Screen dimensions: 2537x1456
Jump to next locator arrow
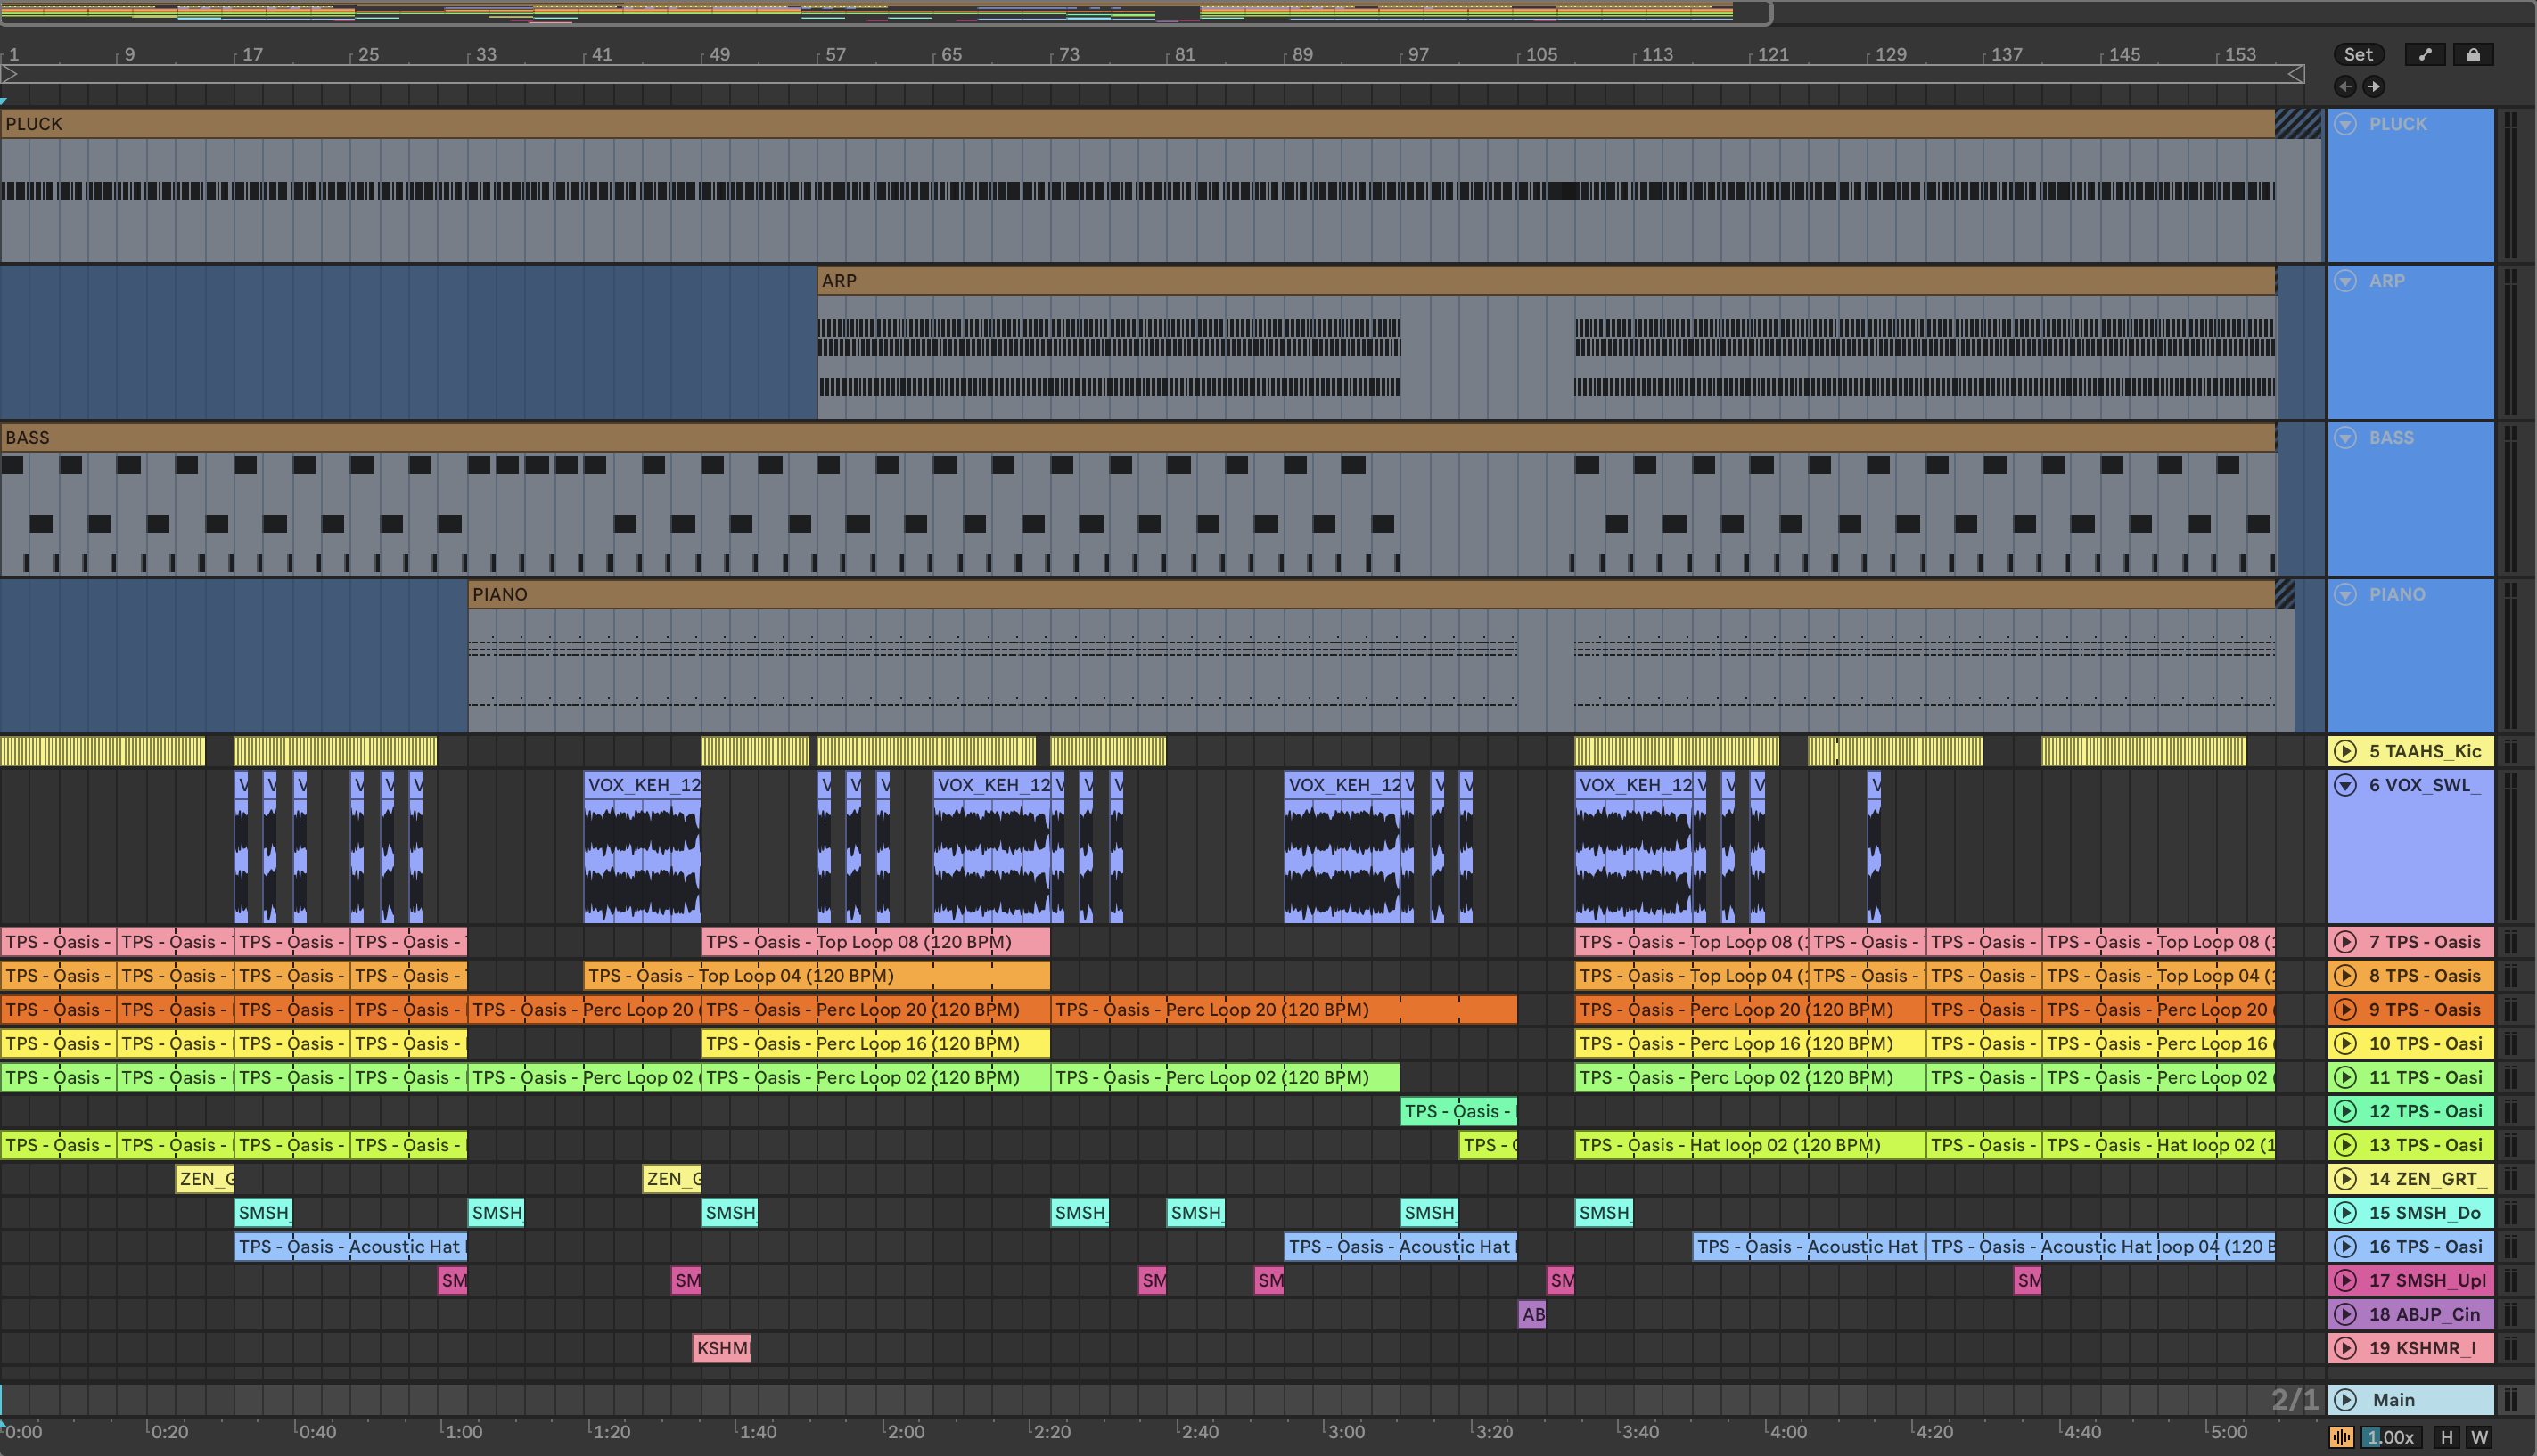click(2374, 87)
